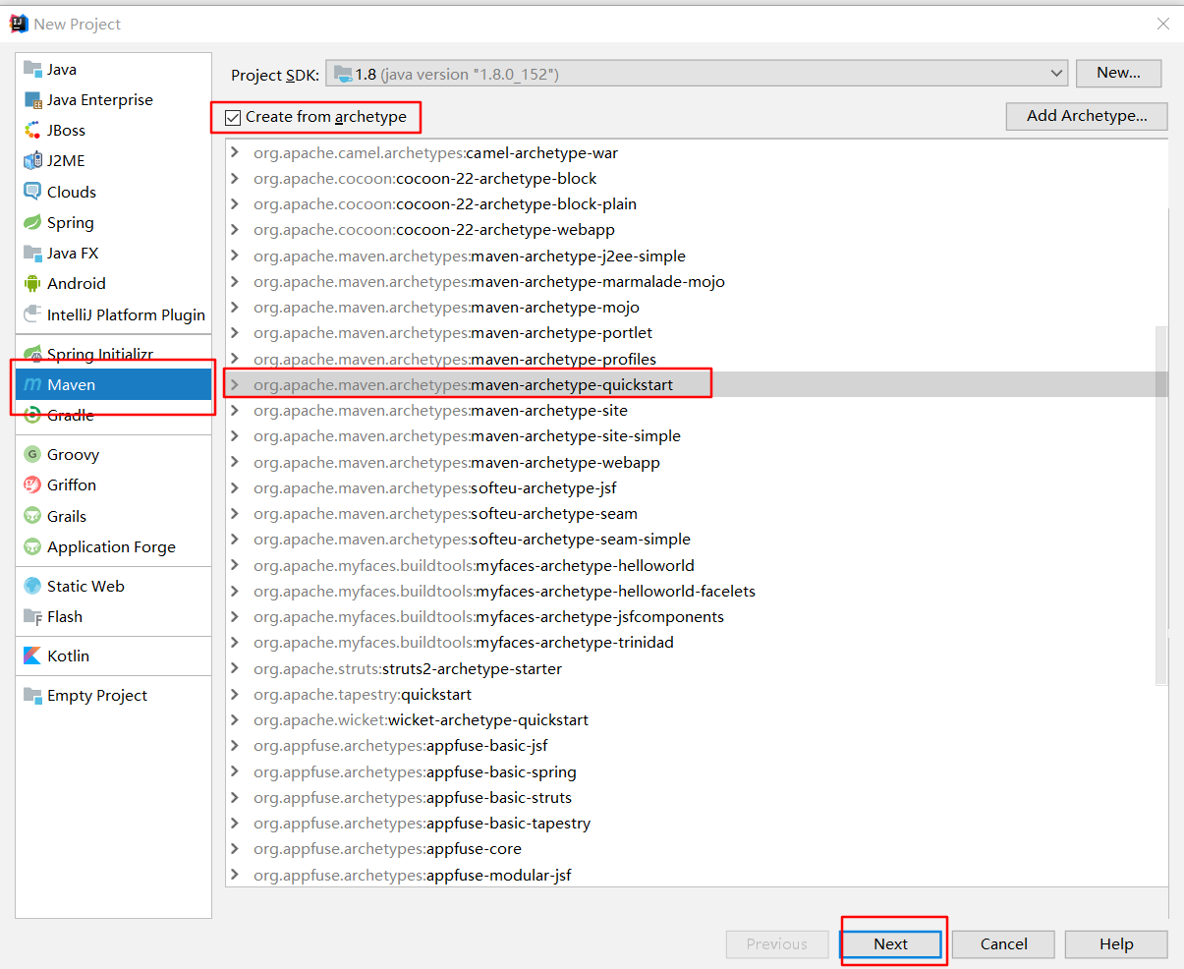Expand maven-archetype-site node

[x=235, y=411]
